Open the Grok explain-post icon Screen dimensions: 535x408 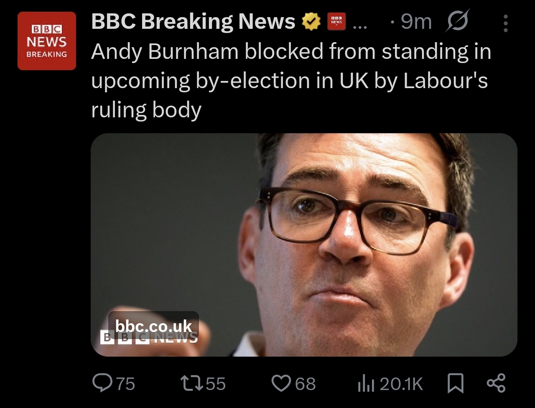[457, 22]
